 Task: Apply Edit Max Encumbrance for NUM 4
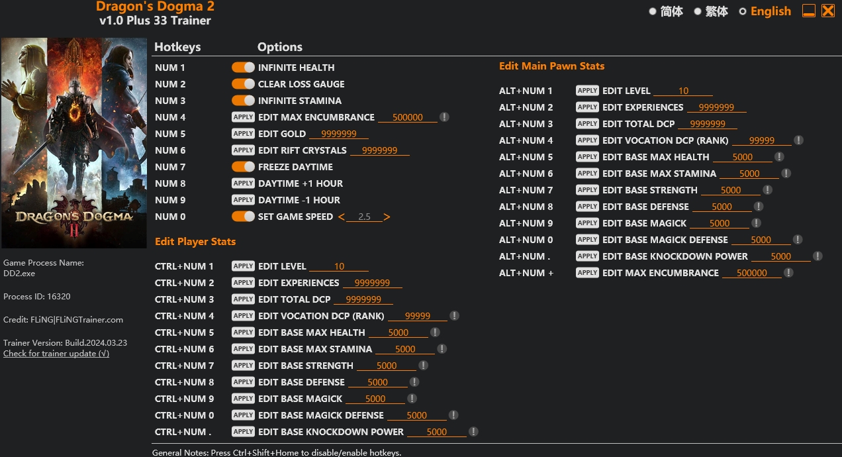click(x=243, y=117)
